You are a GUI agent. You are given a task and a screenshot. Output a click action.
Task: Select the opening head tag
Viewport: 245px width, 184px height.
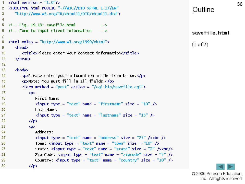pos(21,48)
